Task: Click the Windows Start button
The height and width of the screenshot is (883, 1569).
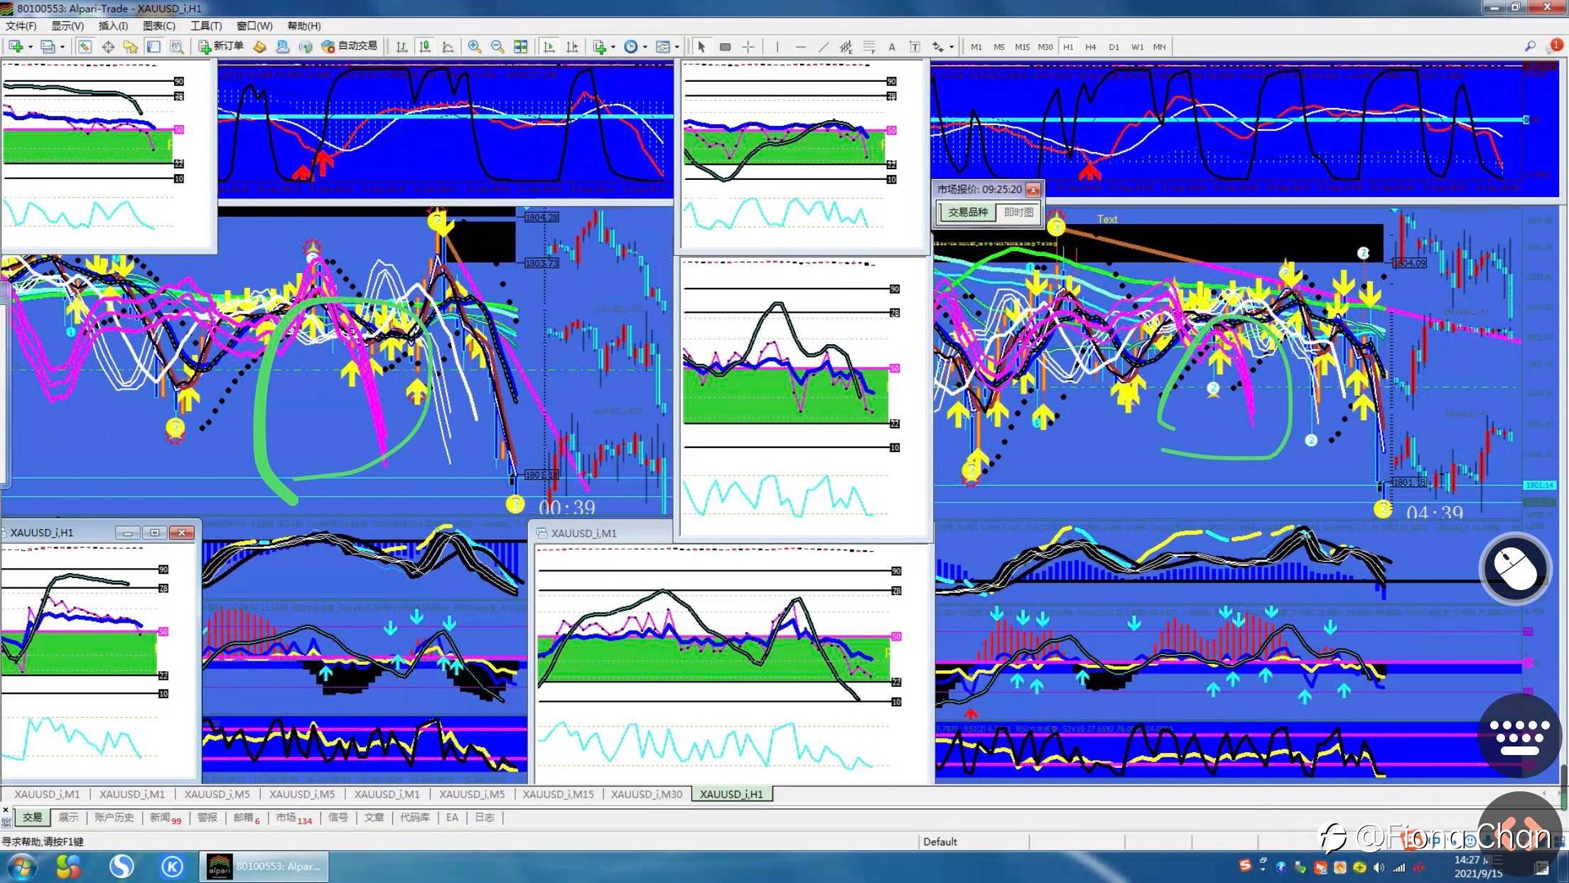Action: click(x=21, y=867)
